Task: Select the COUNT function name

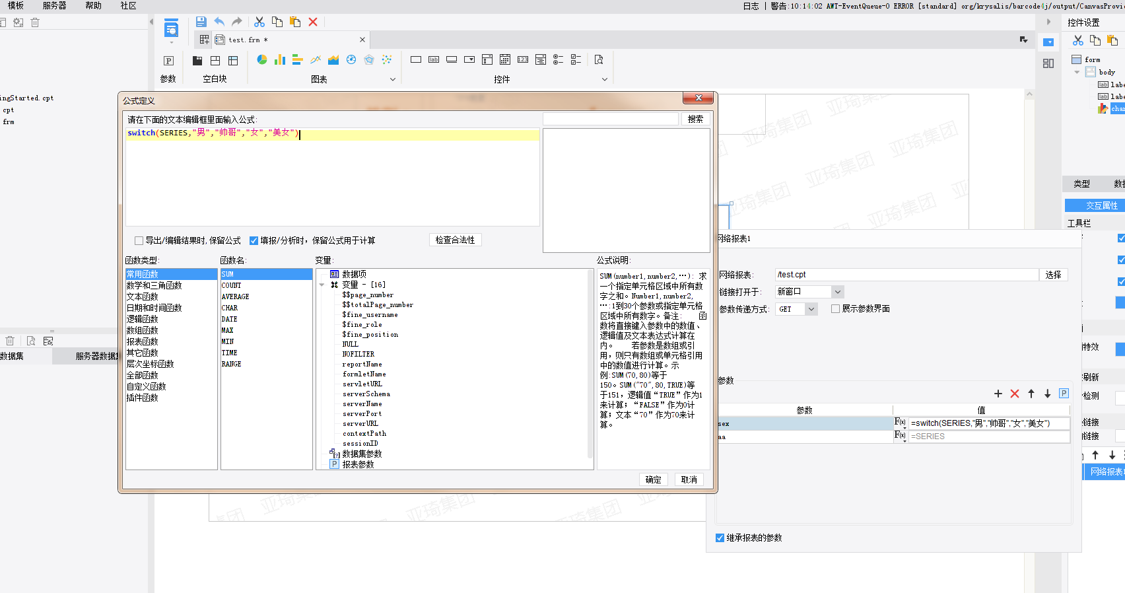Action: pyautogui.click(x=231, y=285)
